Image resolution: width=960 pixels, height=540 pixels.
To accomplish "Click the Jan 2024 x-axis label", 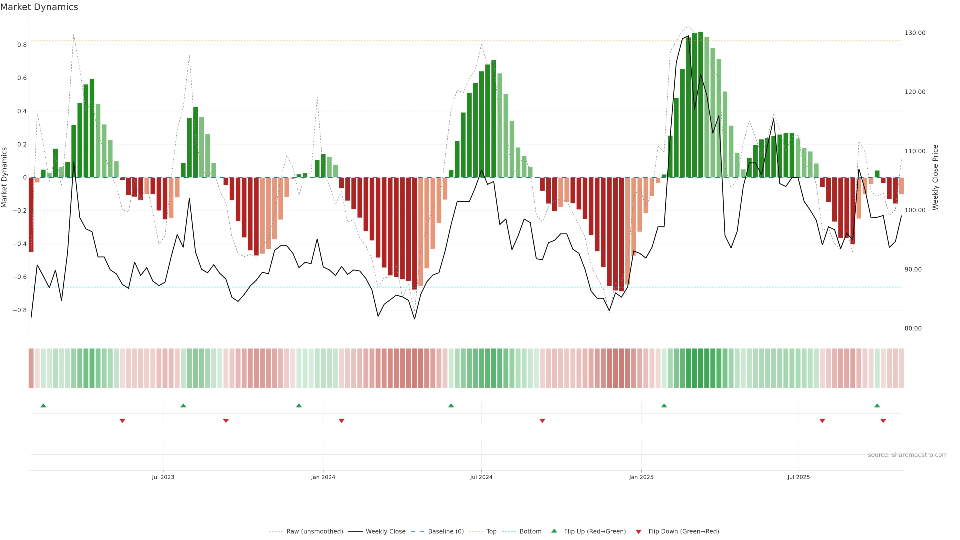I will tap(323, 477).
